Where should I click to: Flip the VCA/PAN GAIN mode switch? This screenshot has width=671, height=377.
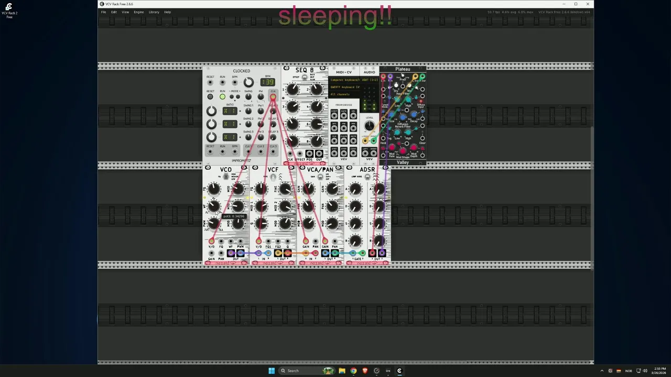coord(320,176)
